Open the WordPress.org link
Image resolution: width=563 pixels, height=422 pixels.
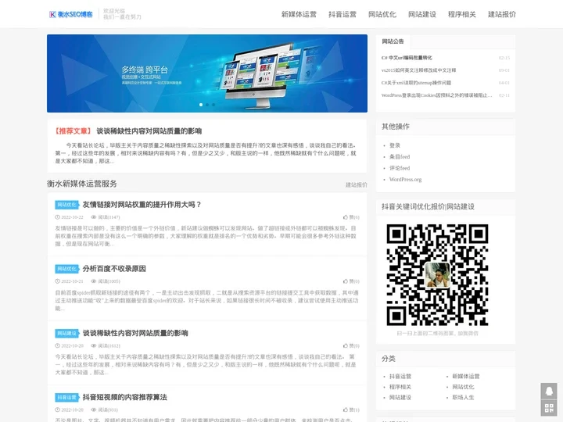405,180
